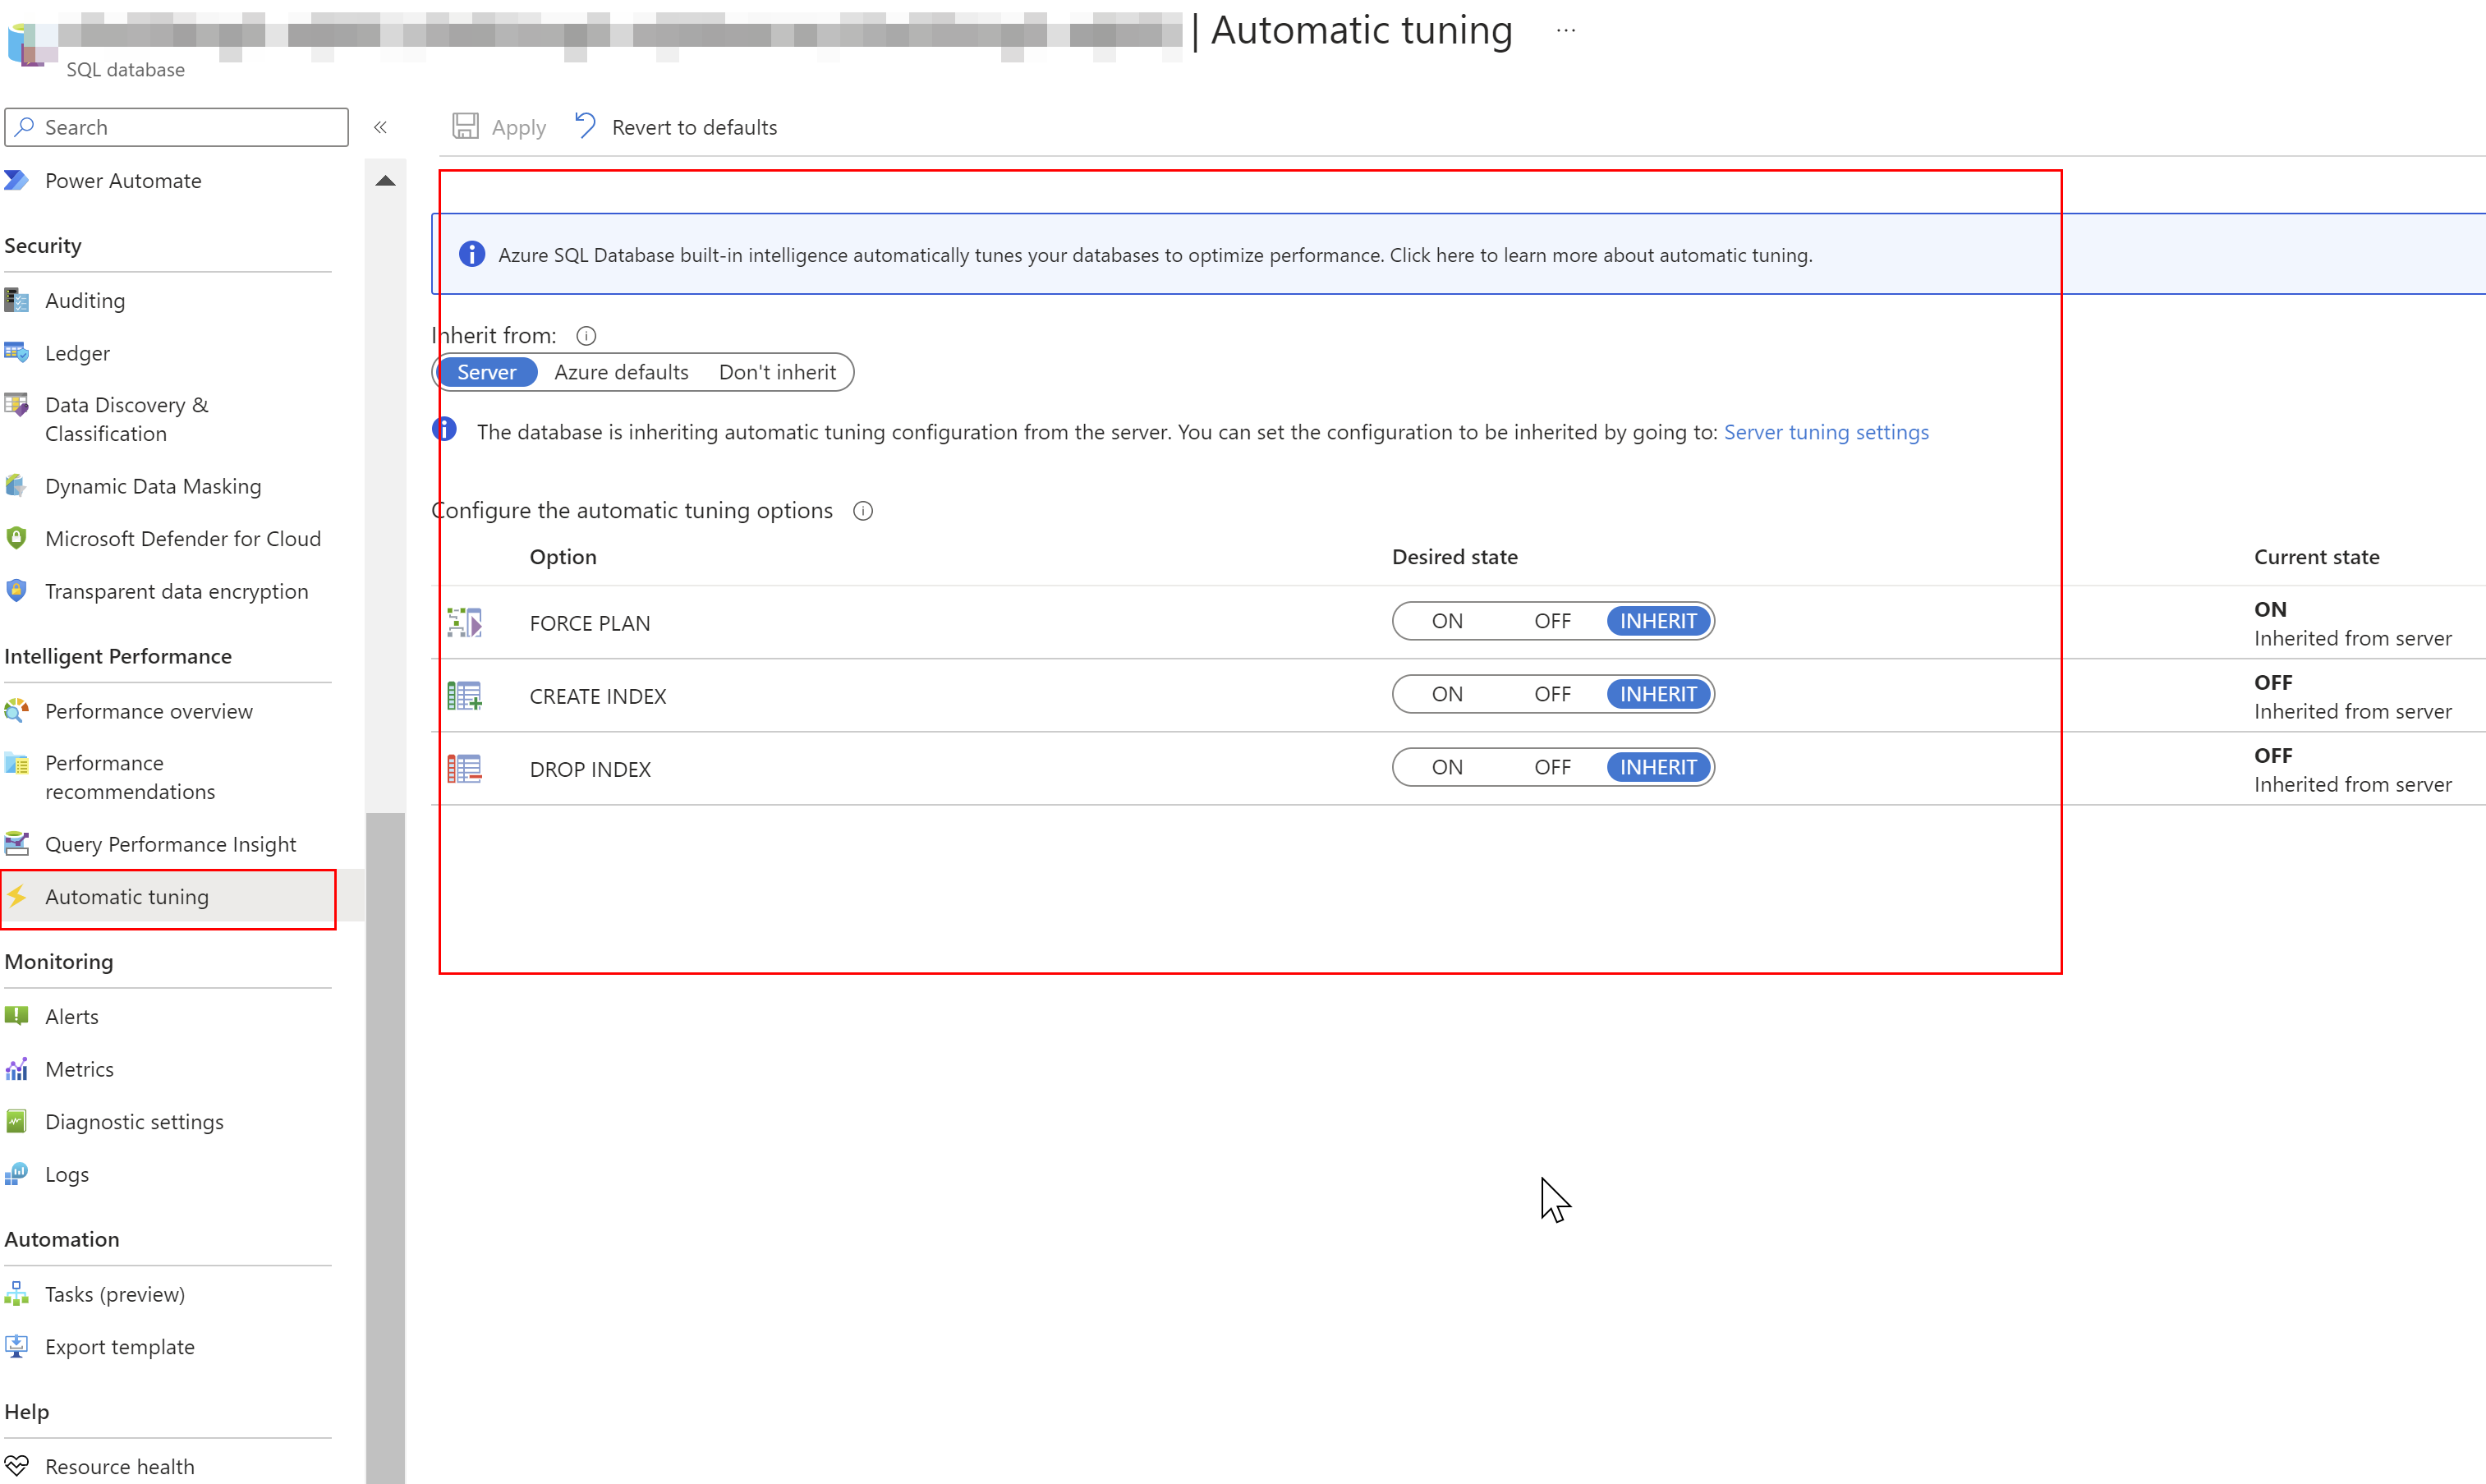The width and height of the screenshot is (2486, 1484).
Task: Click the Dynamic Data Masking icon
Action: (x=16, y=486)
